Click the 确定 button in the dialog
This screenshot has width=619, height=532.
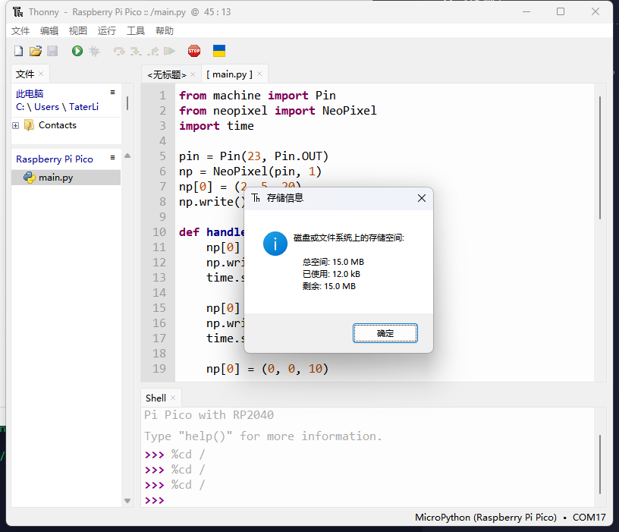(x=385, y=333)
